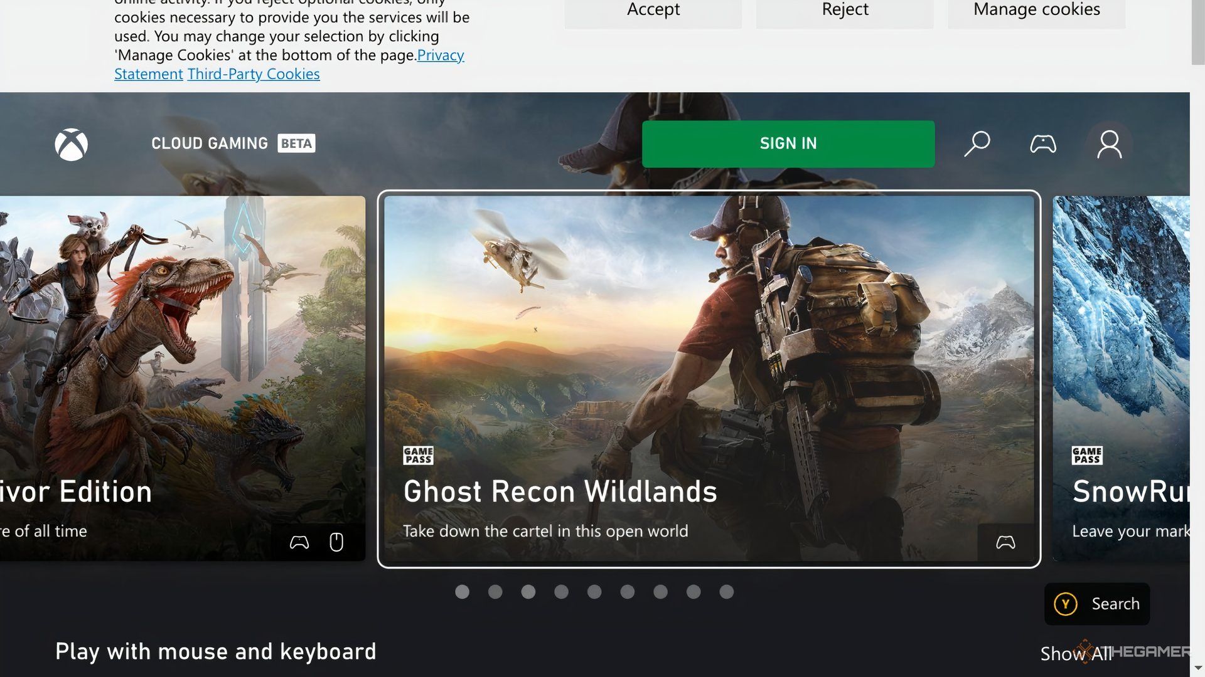Select the first carousel dot indicator
Screen dimensions: 1205x677
pos(462,591)
